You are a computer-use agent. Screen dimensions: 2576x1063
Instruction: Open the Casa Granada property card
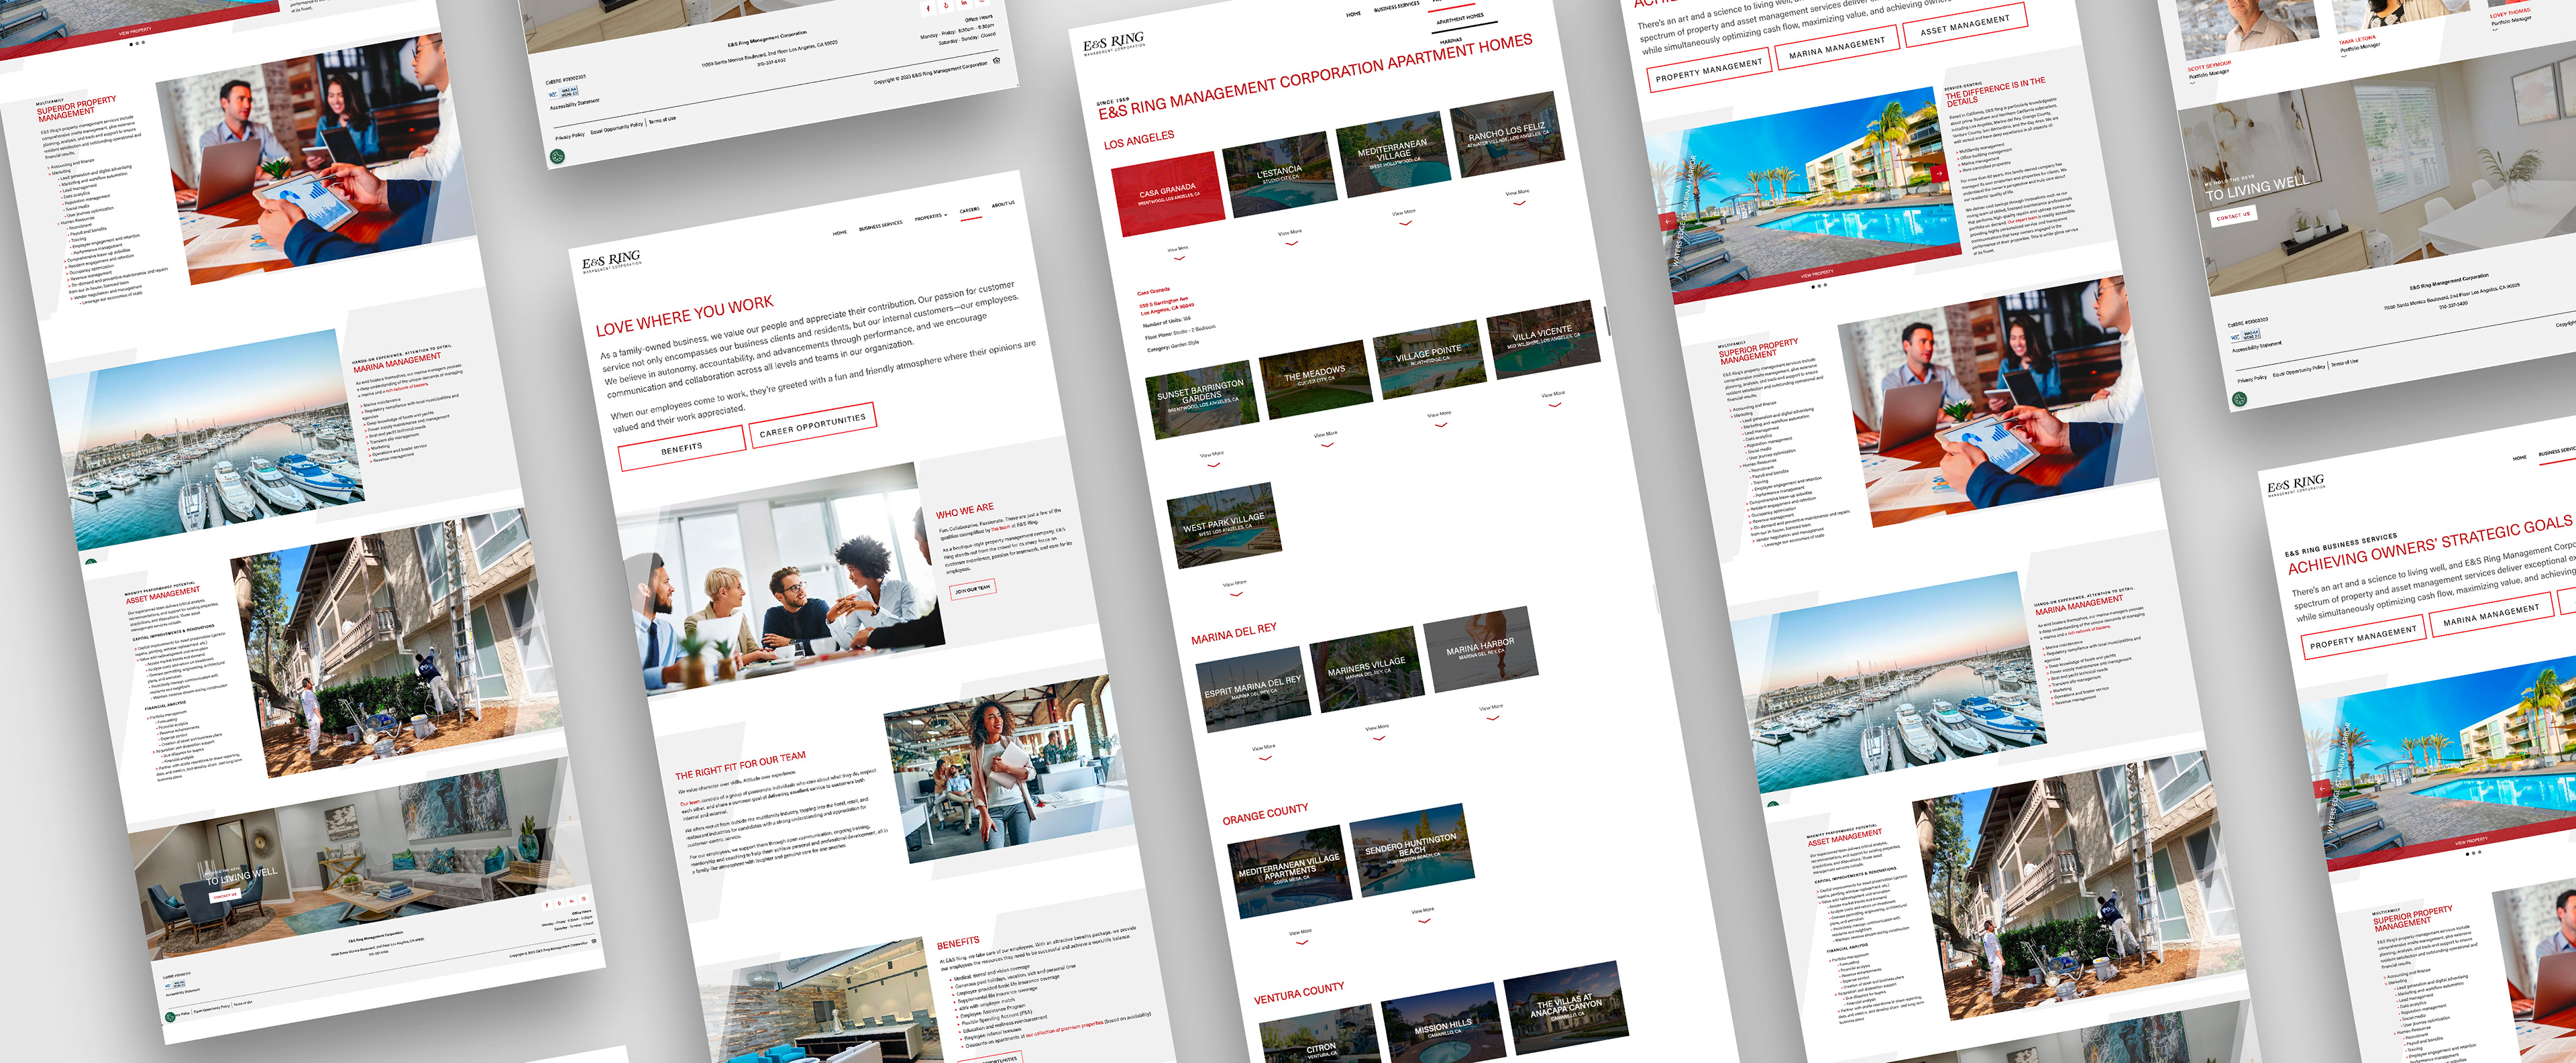coord(1168,193)
